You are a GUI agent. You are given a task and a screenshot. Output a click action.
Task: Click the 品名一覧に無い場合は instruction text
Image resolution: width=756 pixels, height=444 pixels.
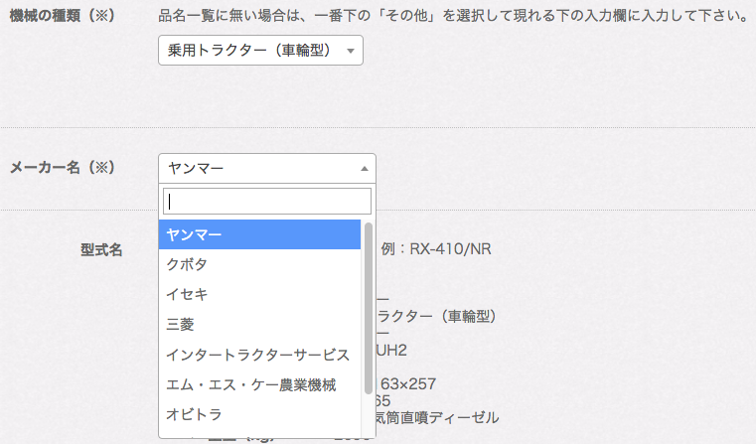coord(453,16)
